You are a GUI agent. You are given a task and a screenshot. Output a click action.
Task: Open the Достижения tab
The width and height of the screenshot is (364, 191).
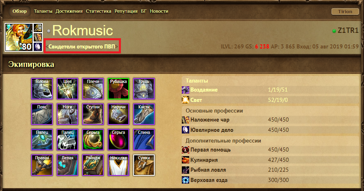point(69,11)
